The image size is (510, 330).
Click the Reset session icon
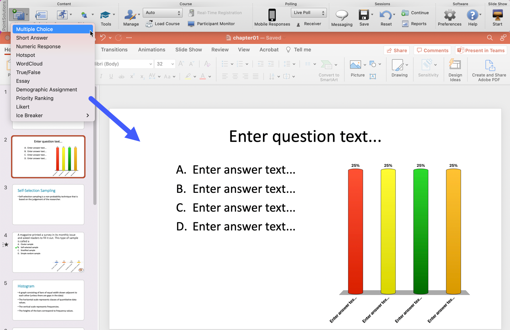coord(385,15)
